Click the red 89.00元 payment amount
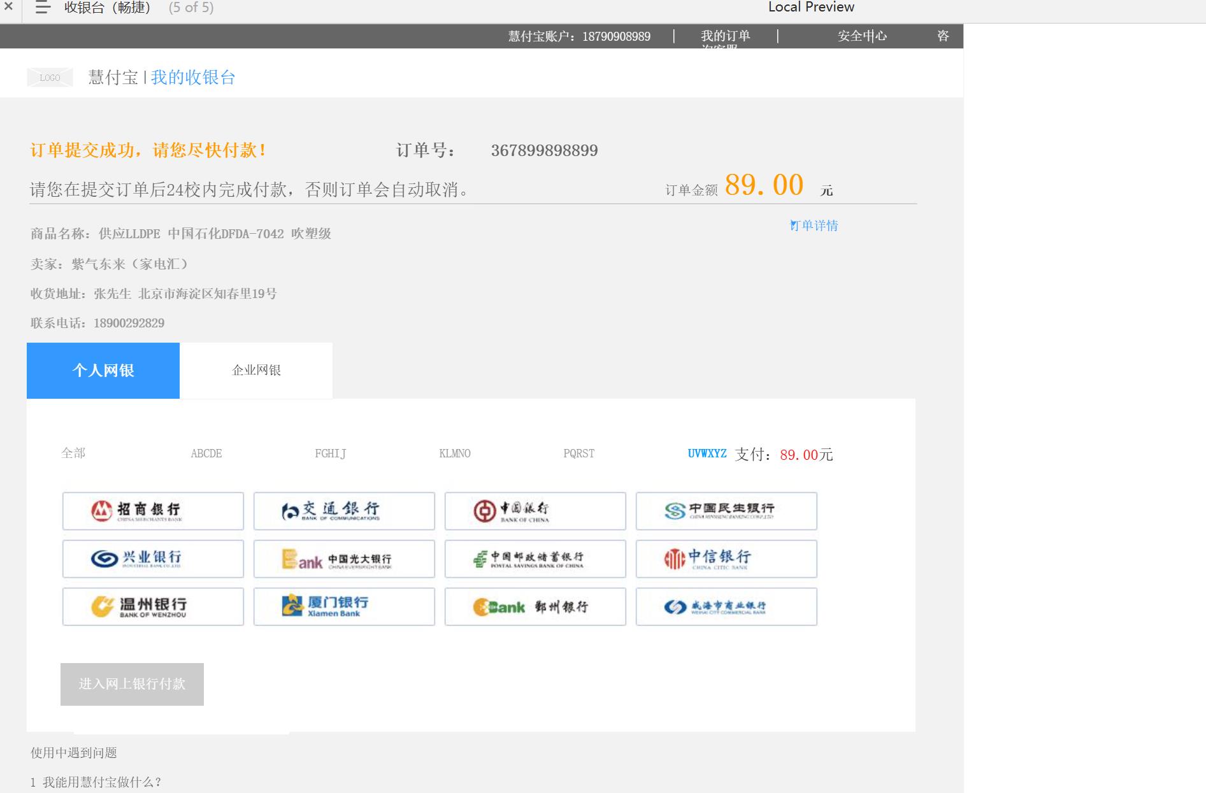This screenshot has height=793, width=1206. coord(807,455)
